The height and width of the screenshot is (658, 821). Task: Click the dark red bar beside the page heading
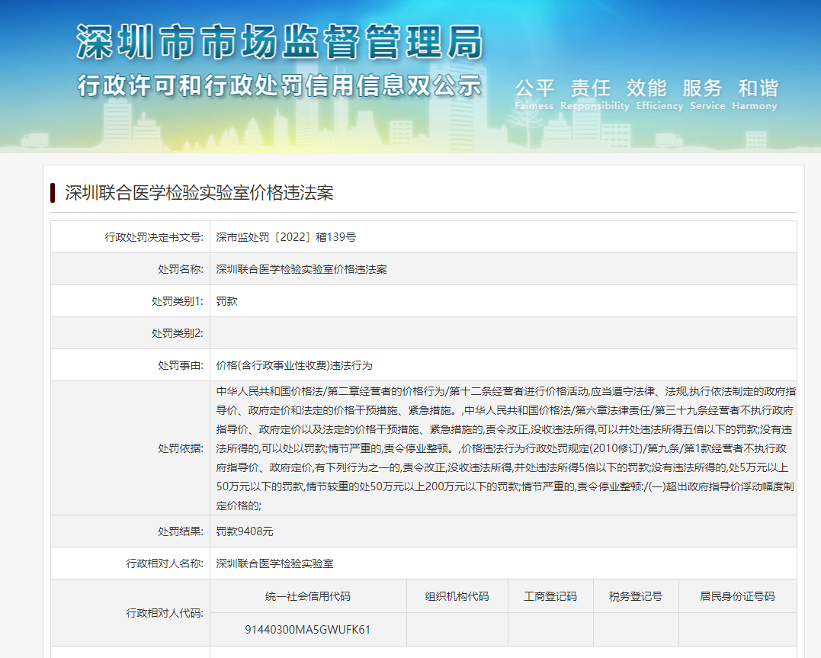(x=53, y=192)
